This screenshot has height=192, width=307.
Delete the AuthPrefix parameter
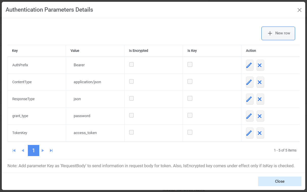[260, 65]
